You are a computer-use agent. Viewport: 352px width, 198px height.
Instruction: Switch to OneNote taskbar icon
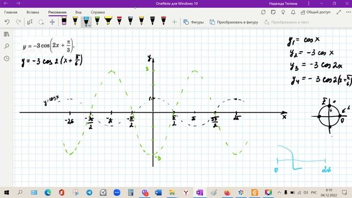tap(200, 193)
